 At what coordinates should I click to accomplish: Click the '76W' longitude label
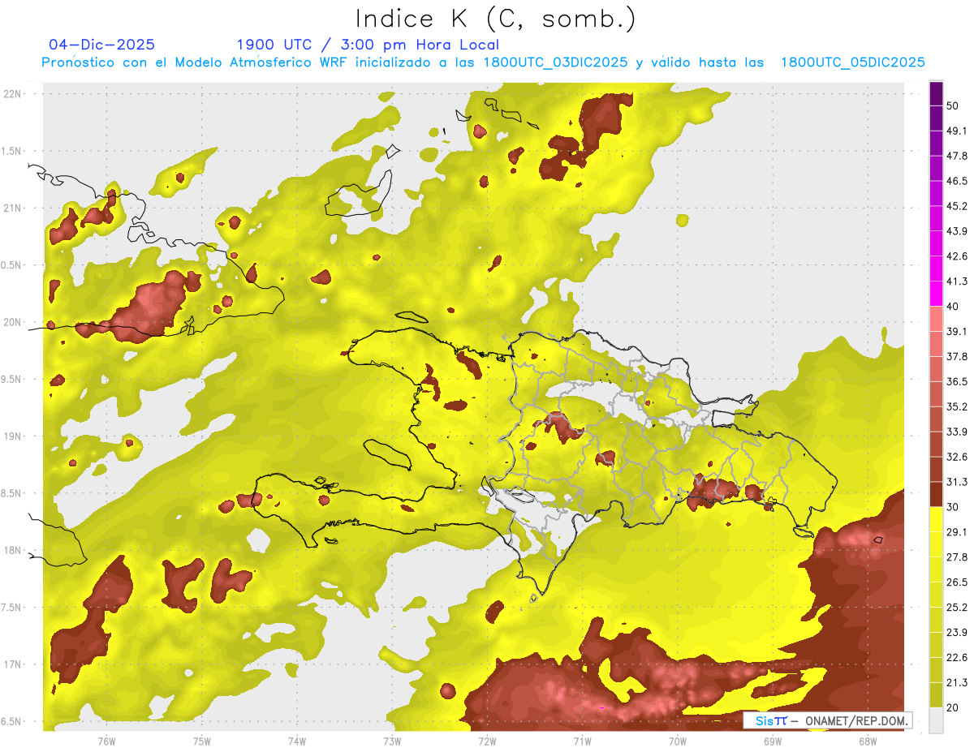(x=106, y=741)
